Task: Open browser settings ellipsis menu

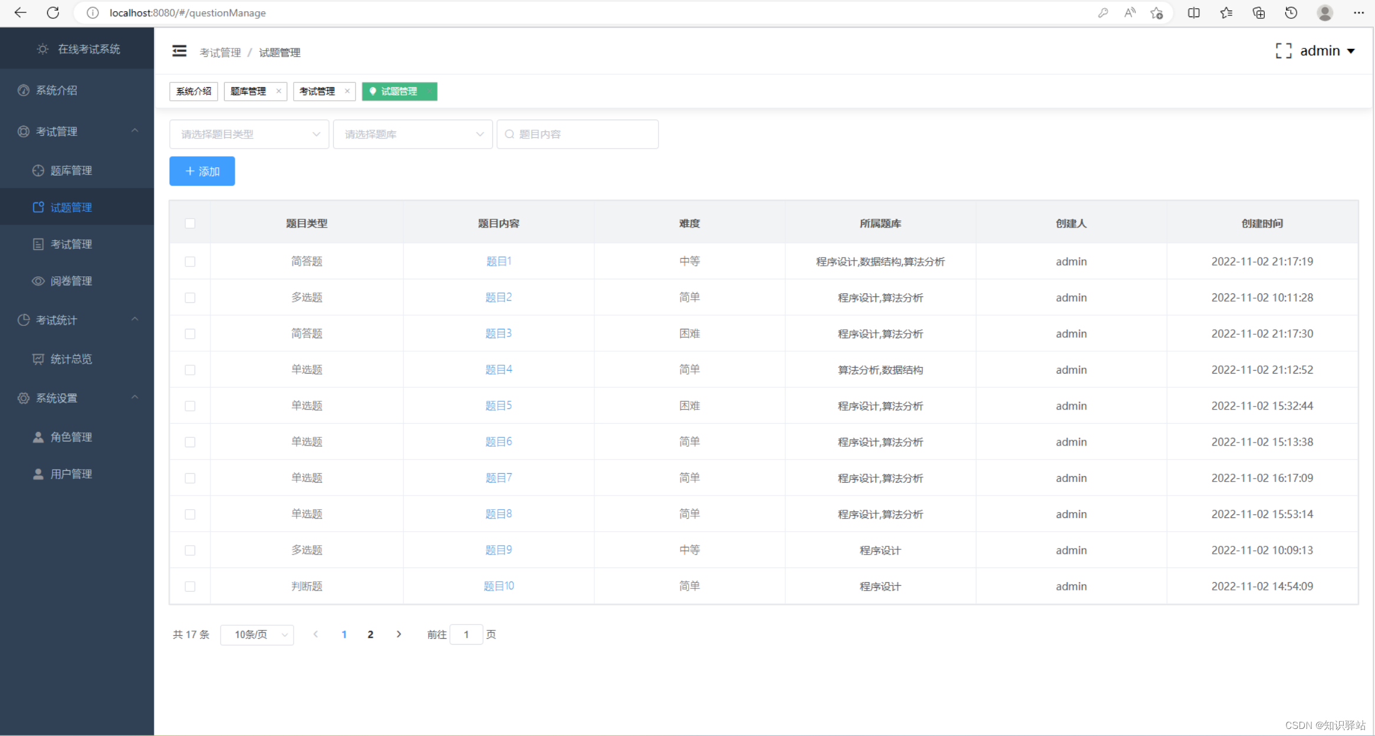Action: (1358, 12)
